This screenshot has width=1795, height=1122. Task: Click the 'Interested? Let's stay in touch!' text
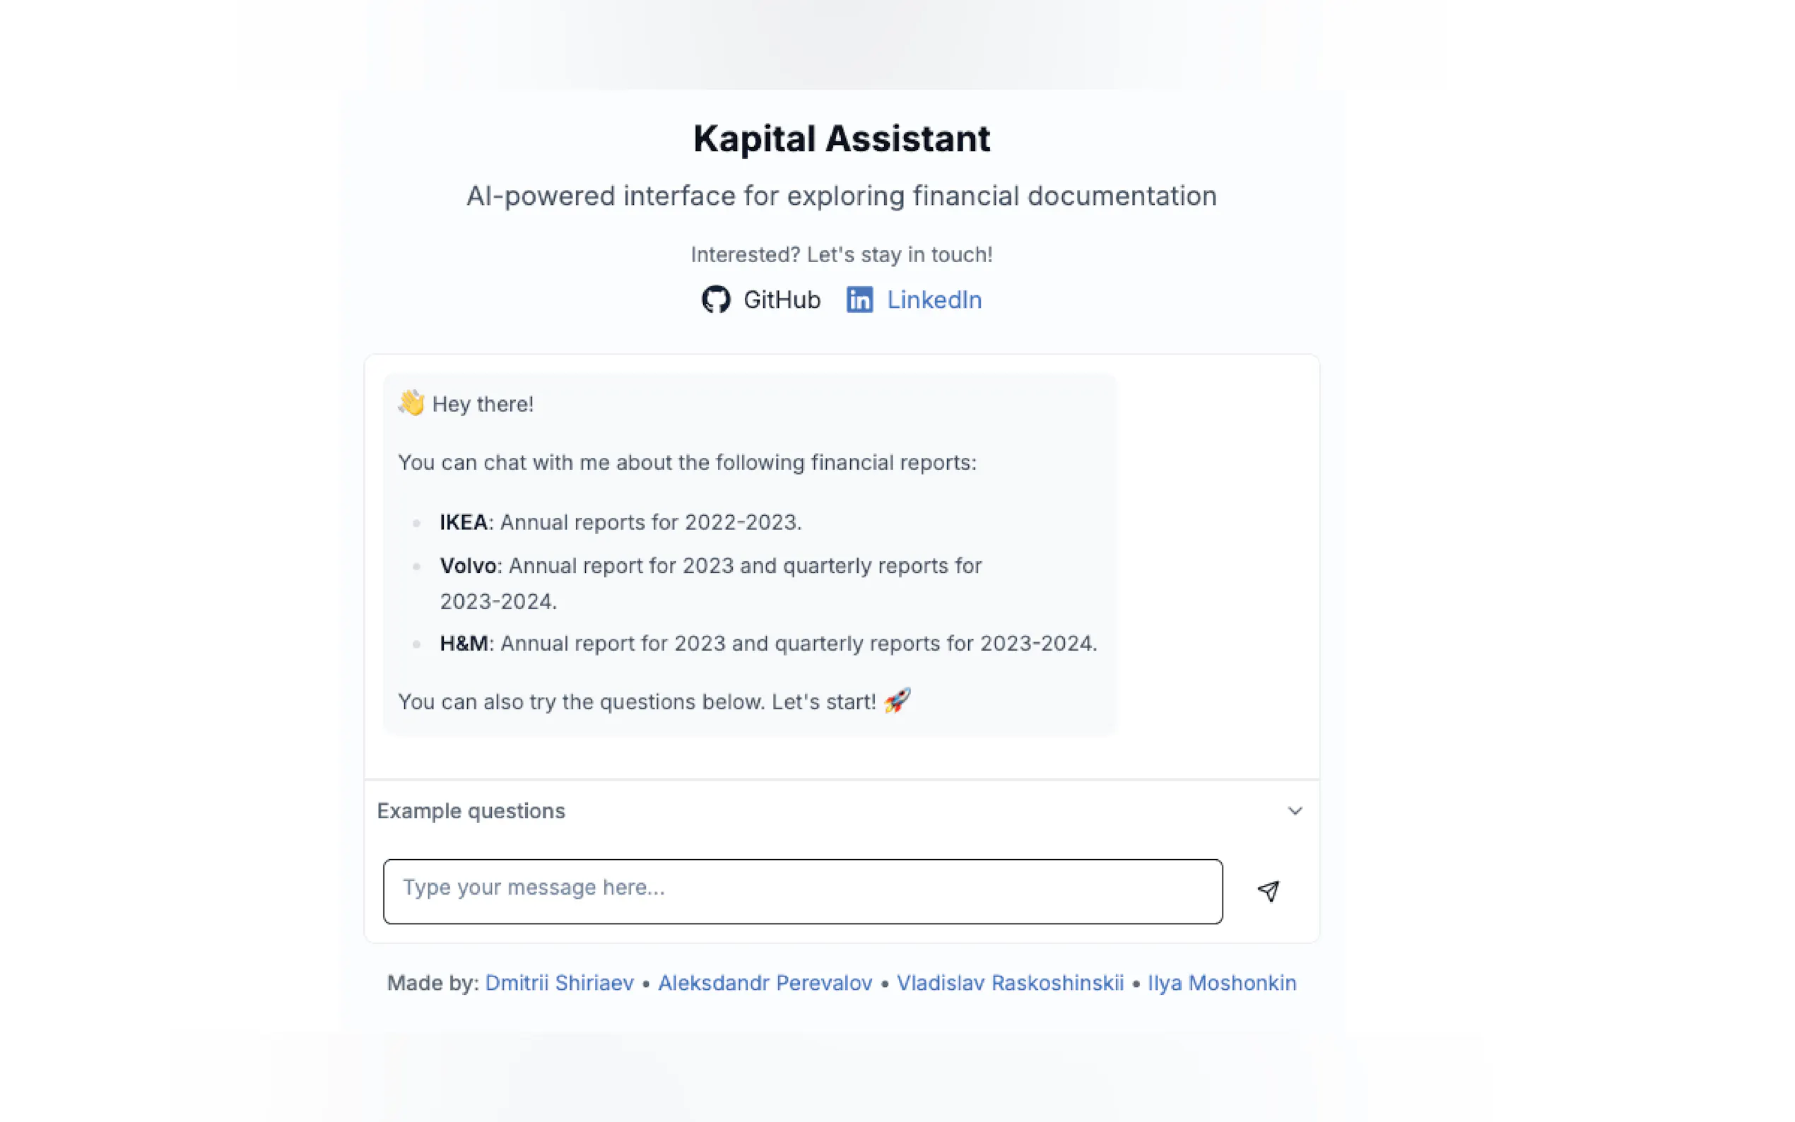[x=841, y=254]
